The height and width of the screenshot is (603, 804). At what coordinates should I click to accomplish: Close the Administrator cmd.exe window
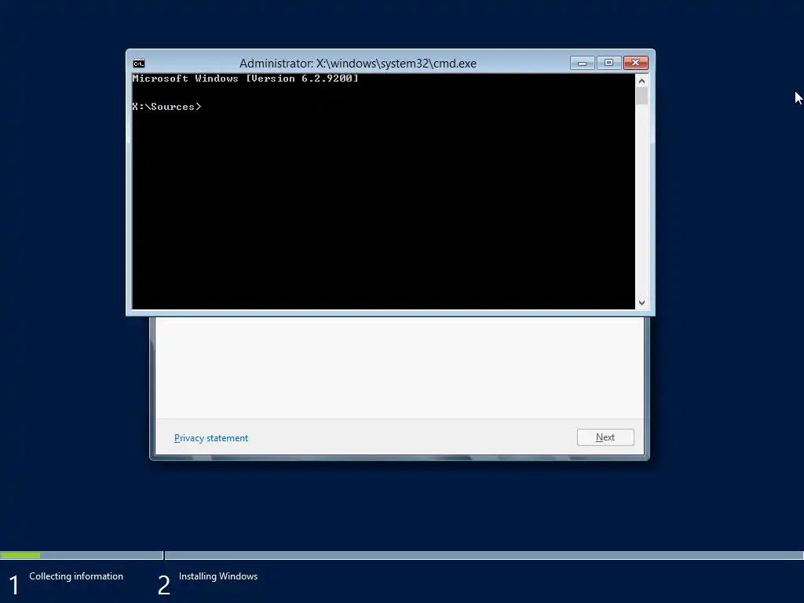click(636, 63)
